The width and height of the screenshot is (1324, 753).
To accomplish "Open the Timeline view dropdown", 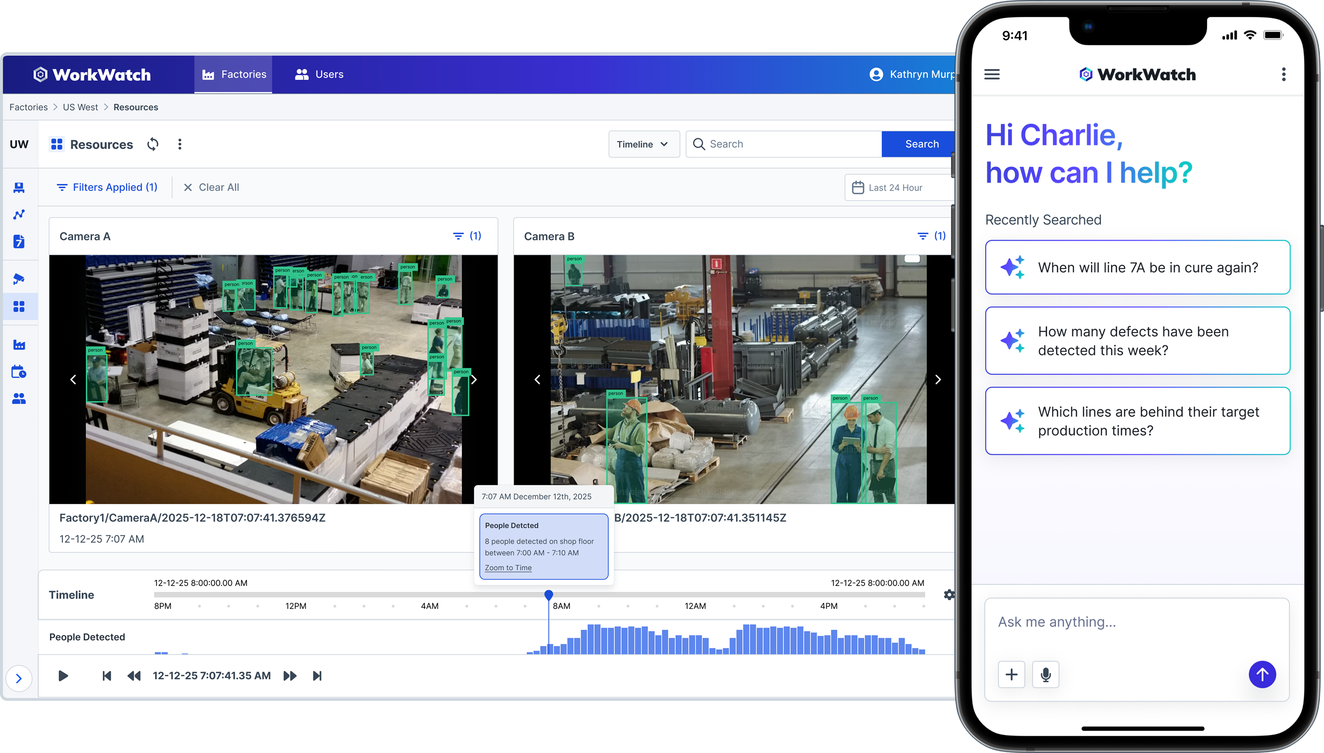I will coord(643,144).
